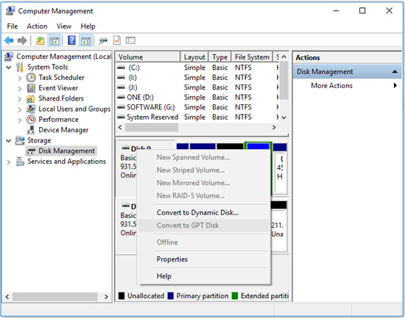
Task: Collapse the System Tools node
Action: tap(9, 68)
